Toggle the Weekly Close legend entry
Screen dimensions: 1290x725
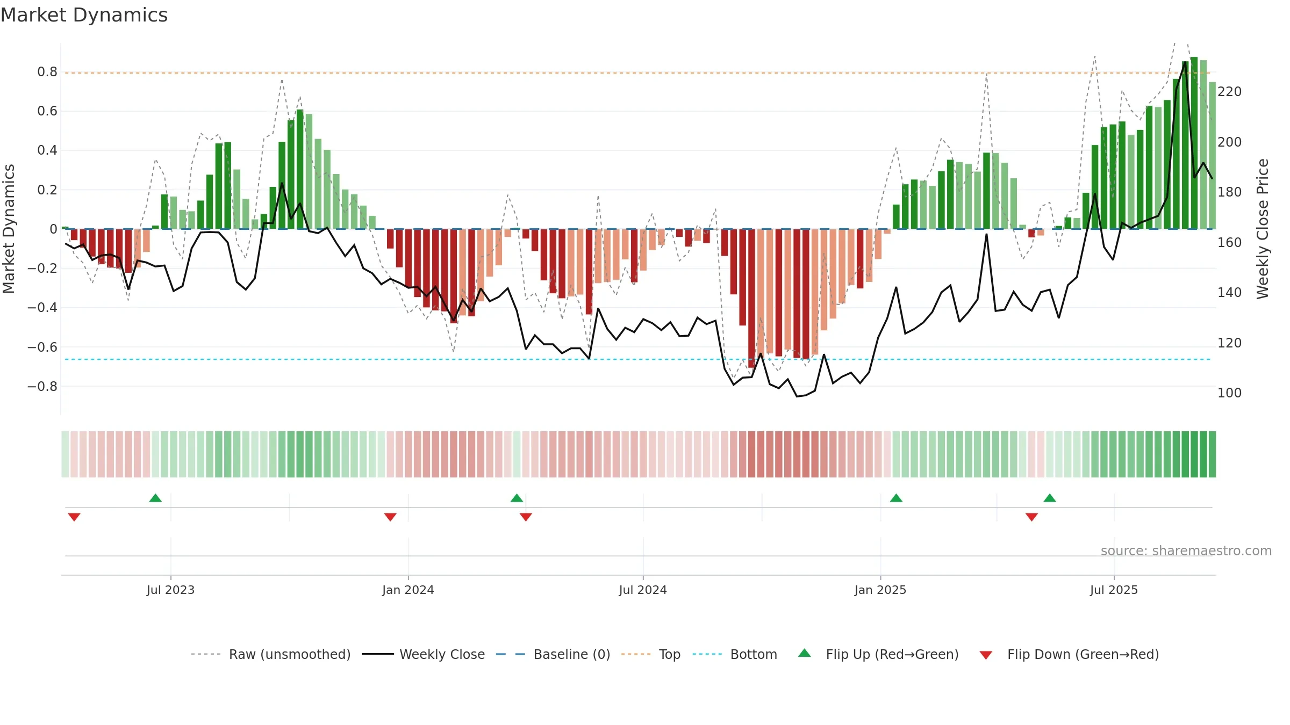coord(423,654)
